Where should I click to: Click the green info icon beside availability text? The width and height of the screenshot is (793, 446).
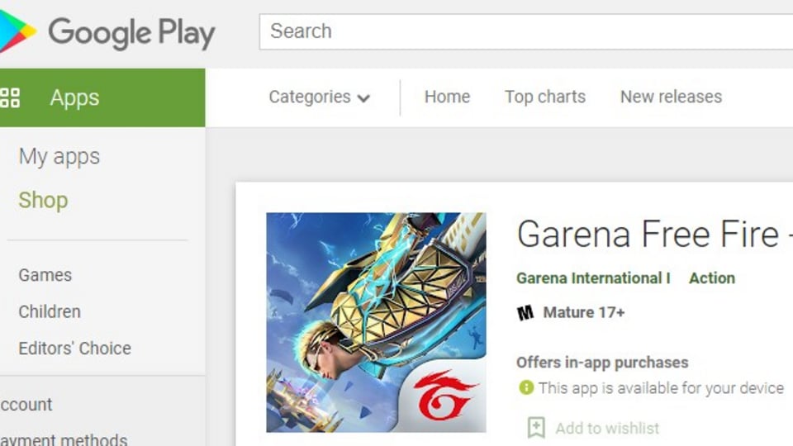tap(526, 388)
